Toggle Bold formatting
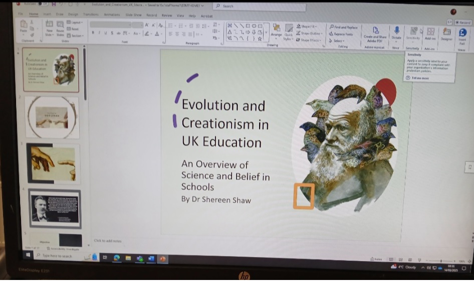 pos(93,33)
